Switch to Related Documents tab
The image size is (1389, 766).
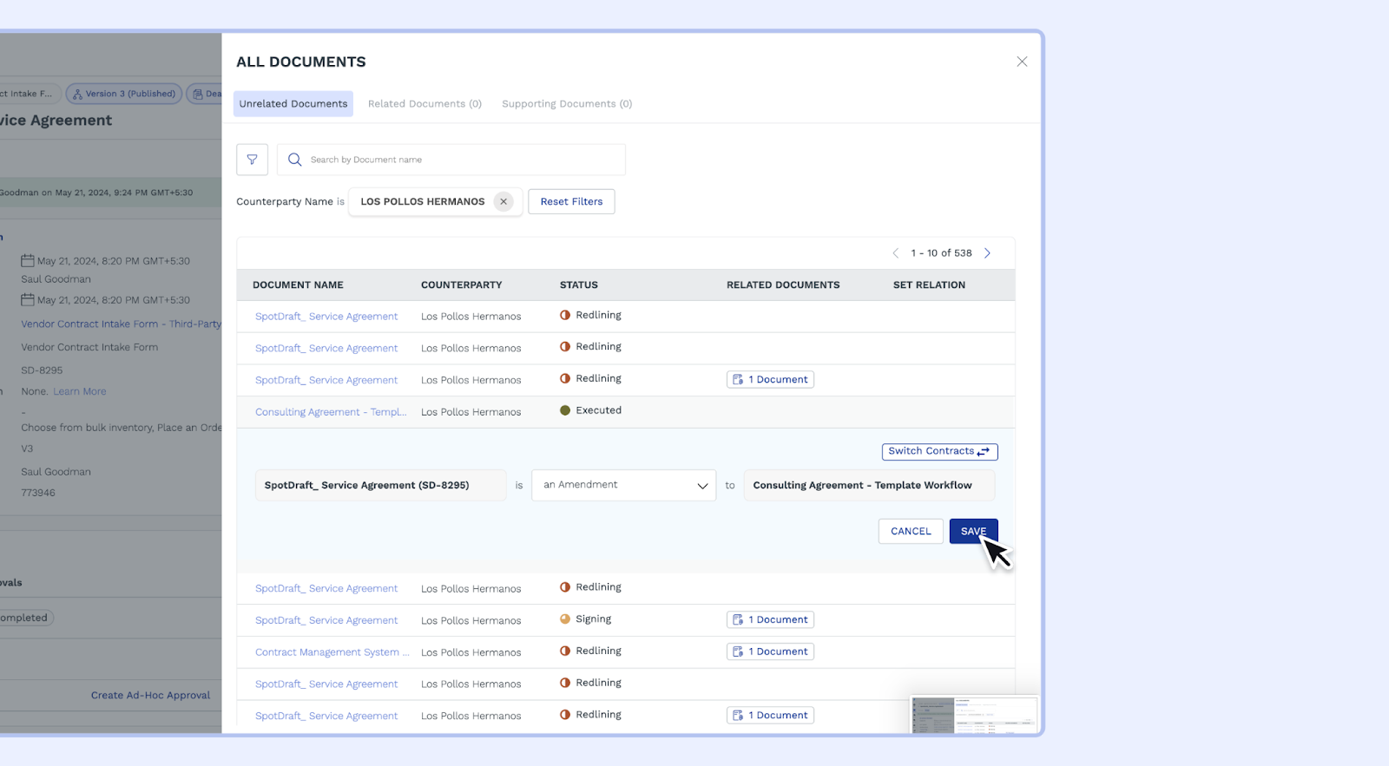tap(425, 104)
